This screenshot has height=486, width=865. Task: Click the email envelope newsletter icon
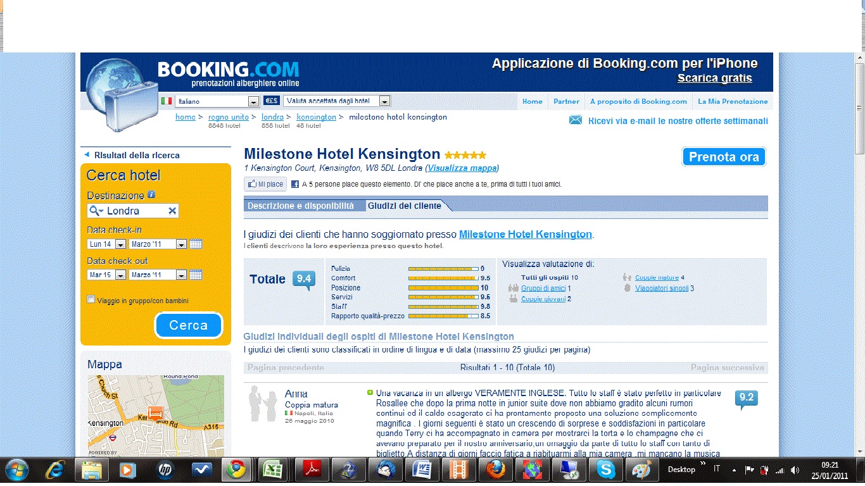click(575, 120)
